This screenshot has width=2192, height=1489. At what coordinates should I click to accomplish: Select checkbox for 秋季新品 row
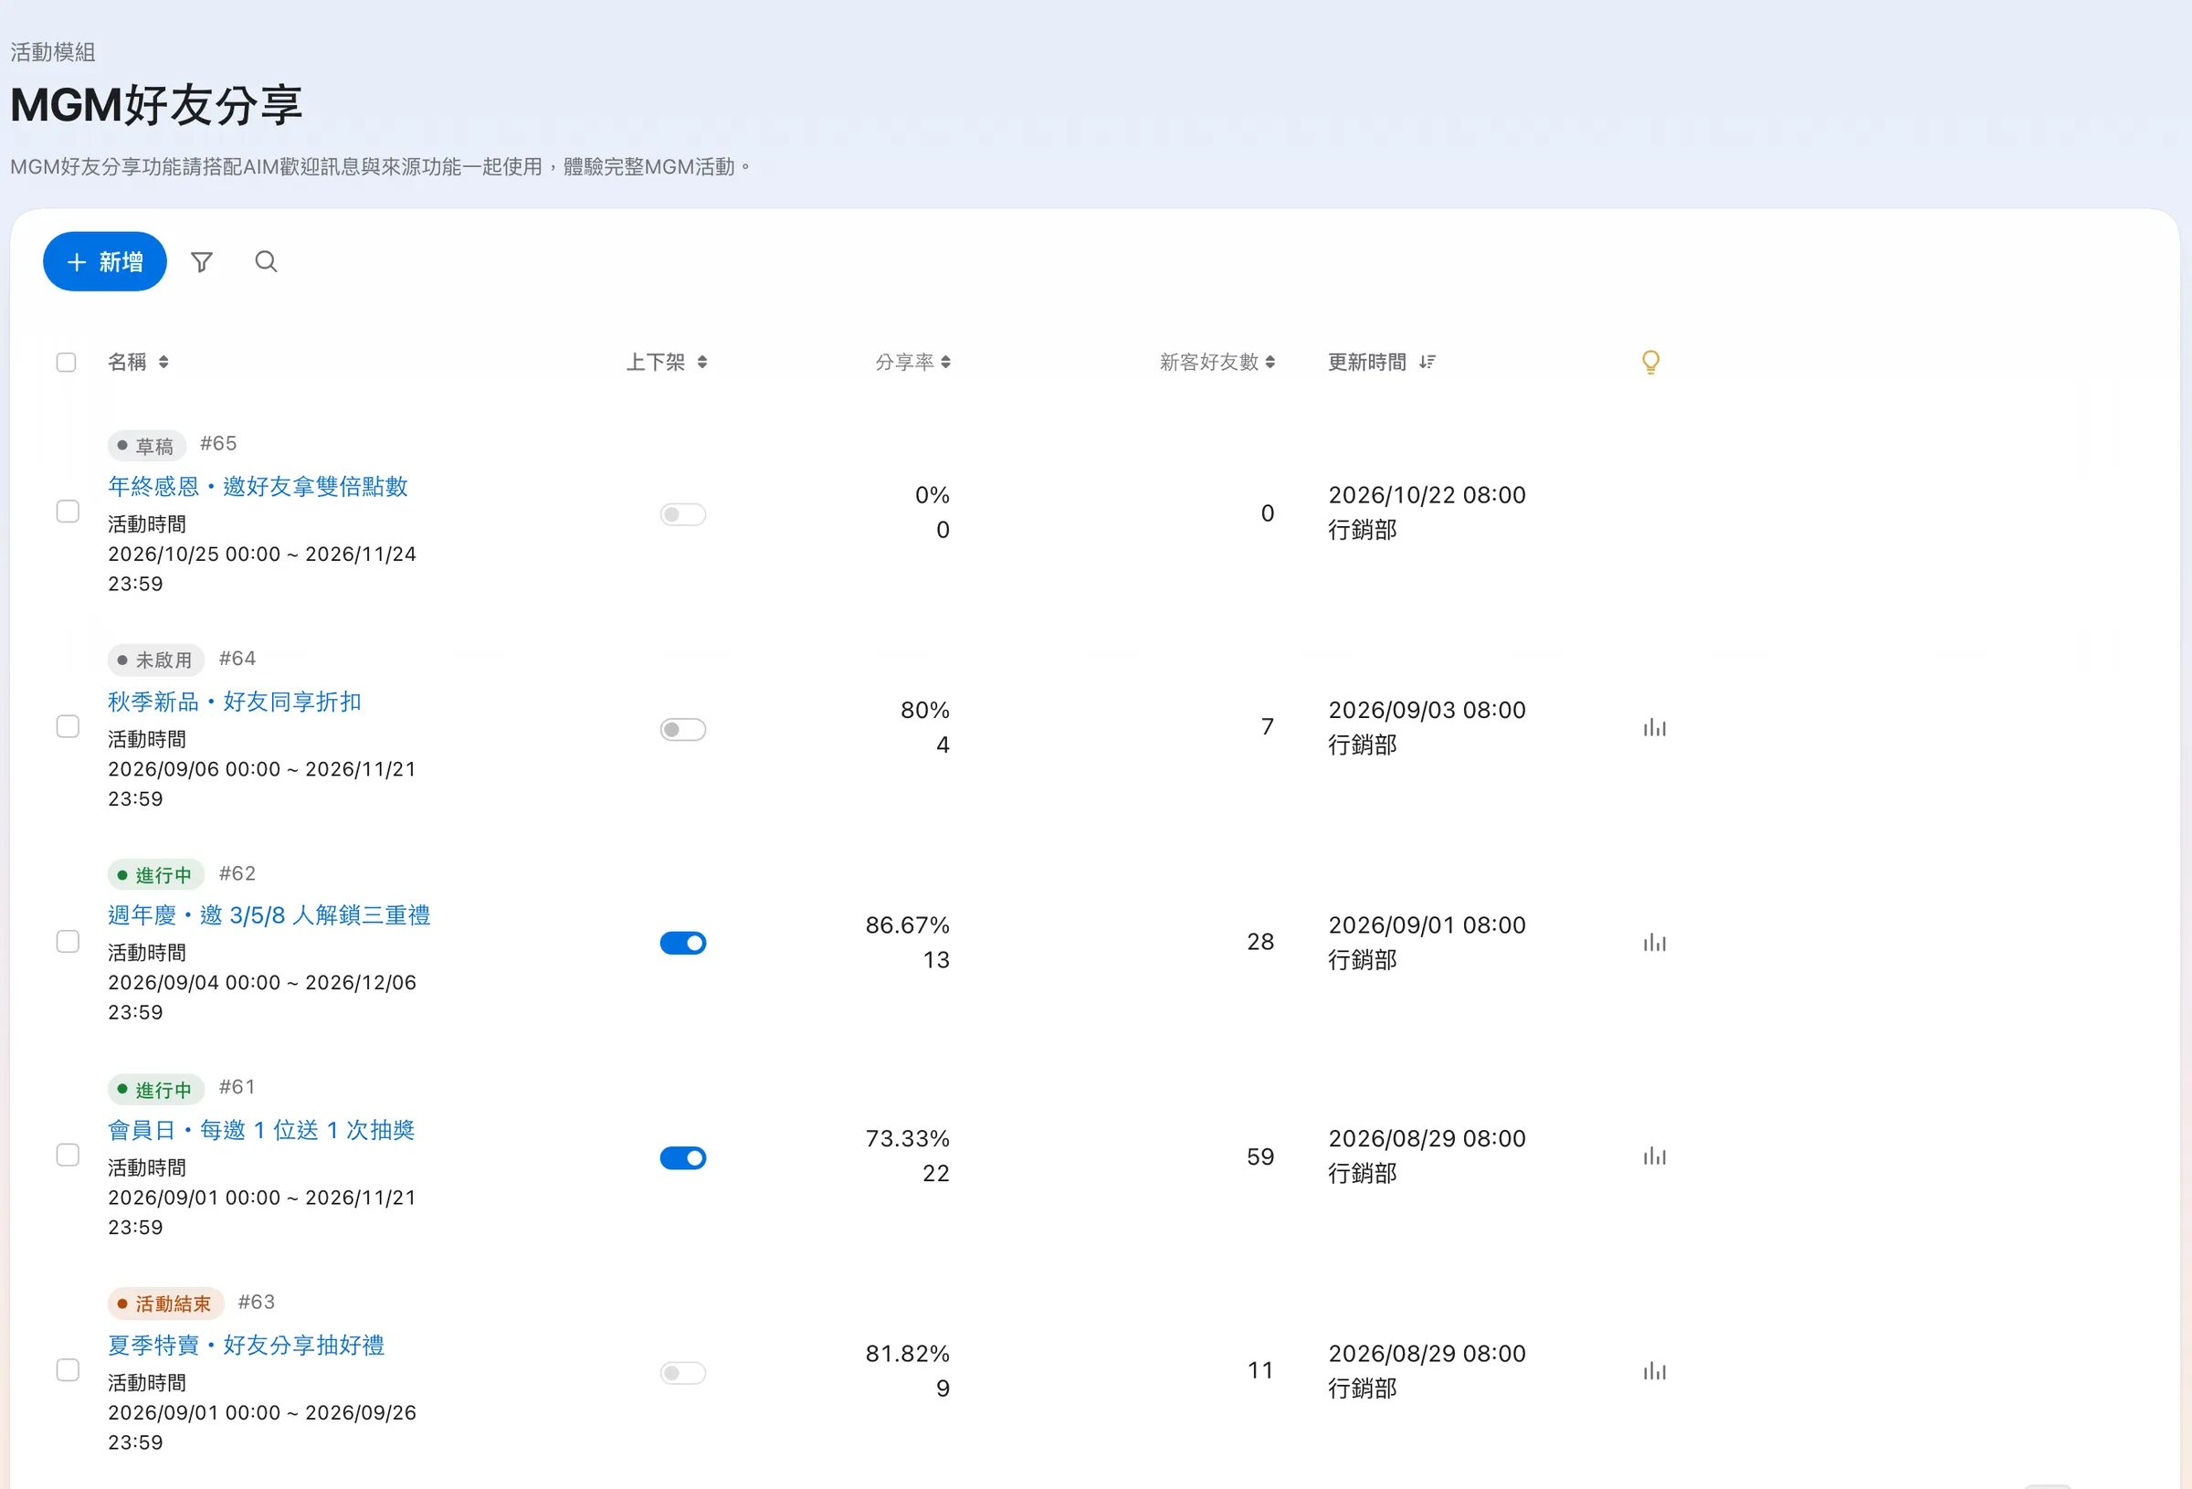(x=68, y=726)
